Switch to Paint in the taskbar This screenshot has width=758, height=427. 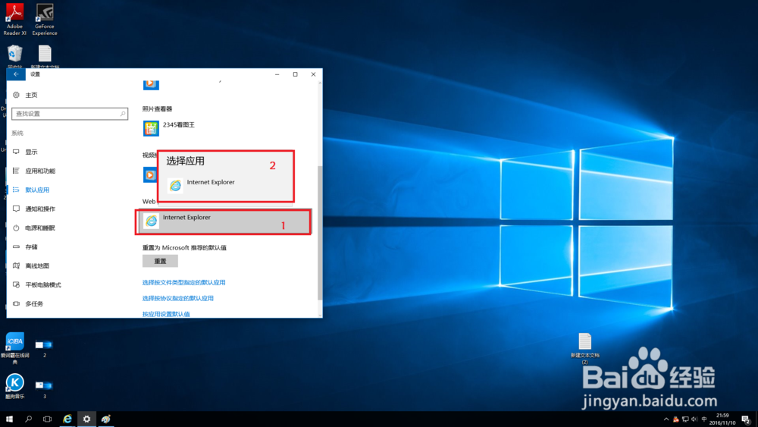click(x=106, y=419)
